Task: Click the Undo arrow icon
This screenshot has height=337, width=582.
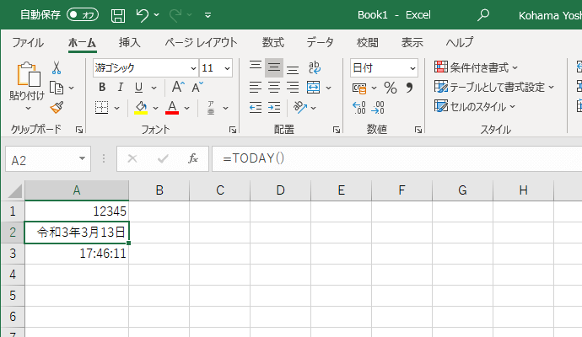Action: (143, 14)
